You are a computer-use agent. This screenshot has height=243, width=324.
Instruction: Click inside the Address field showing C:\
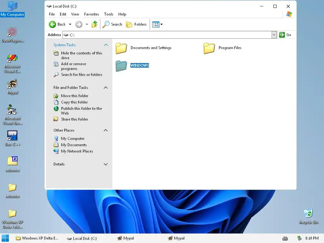167,35
